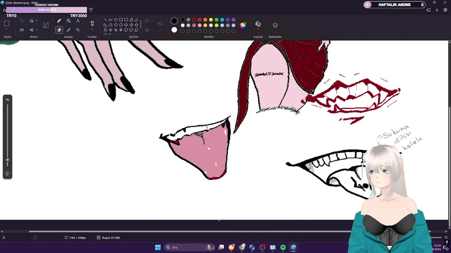Select the Magnifier zoom tool

click(78, 30)
